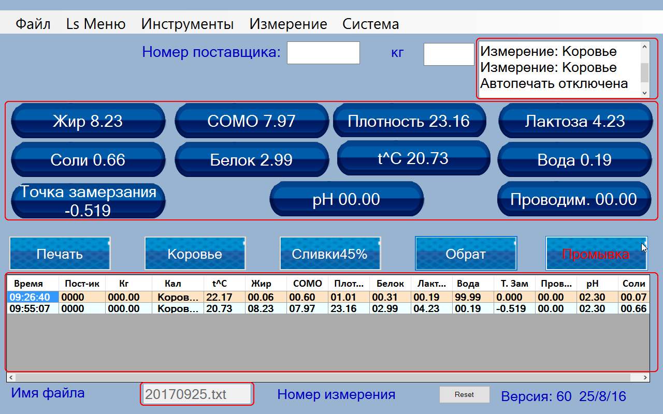663x414 pixels.
Task: Open the Ls Меню menu
Action: tap(96, 24)
